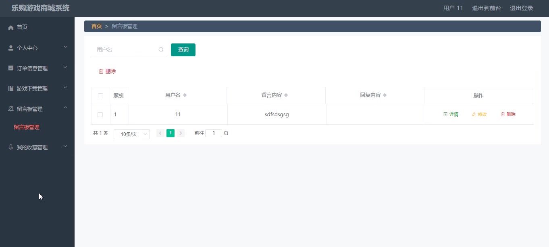Click the sdfsdsgsg message cell
The width and height of the screenshot is (549, 247).
[x=277, y=114]
